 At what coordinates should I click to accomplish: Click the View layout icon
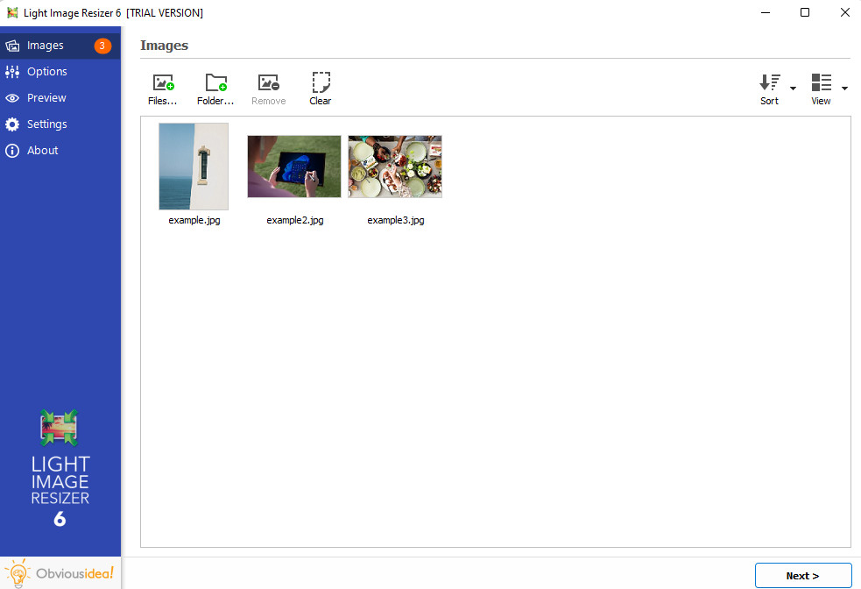822,82
